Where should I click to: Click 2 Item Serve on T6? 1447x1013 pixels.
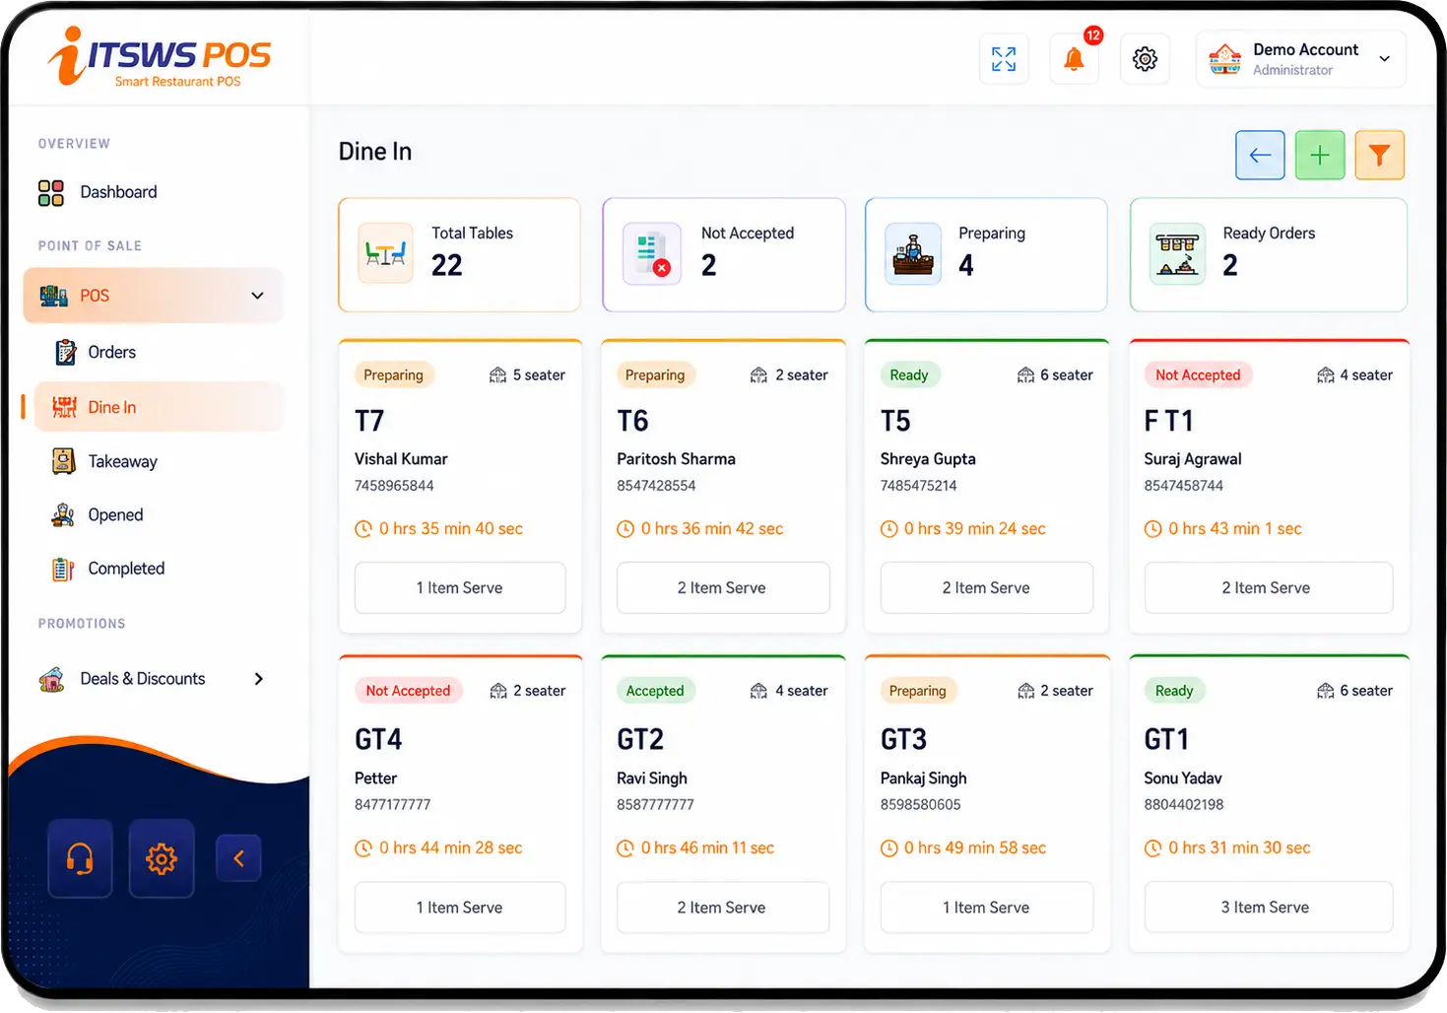(723, 587)
